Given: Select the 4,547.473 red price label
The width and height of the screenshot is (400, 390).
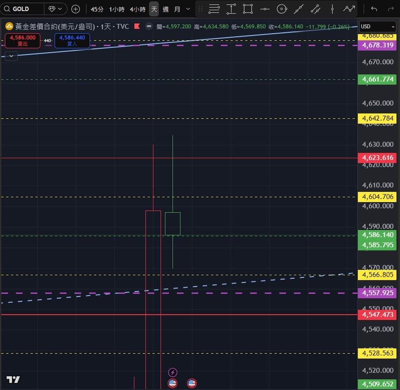Looking at the screenshot, I should [377, 315].
